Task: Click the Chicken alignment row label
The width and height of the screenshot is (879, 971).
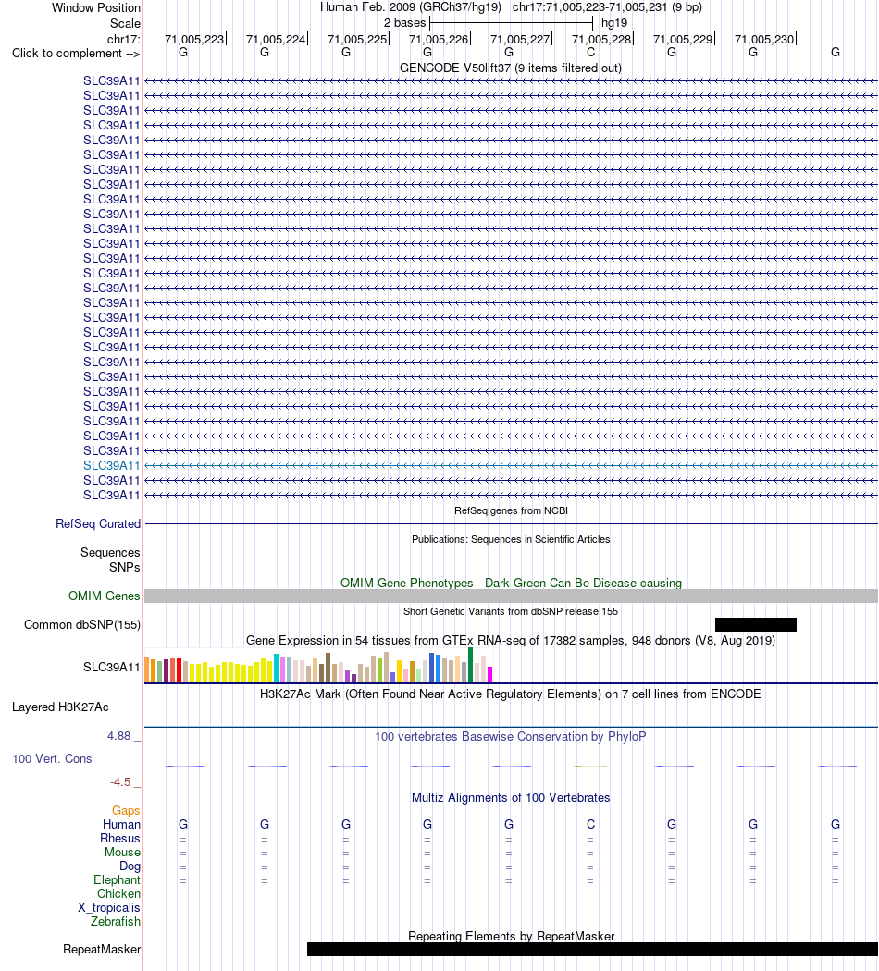Action: point(118,894)
